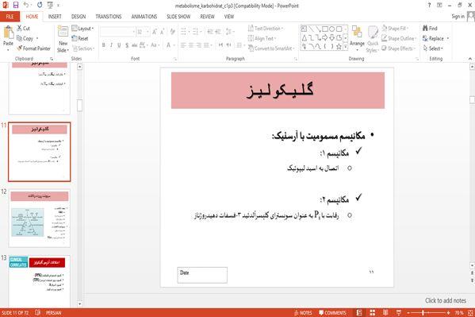Toggle text Shadow formatting
The image size is (475, 317).
pos(127,45)
